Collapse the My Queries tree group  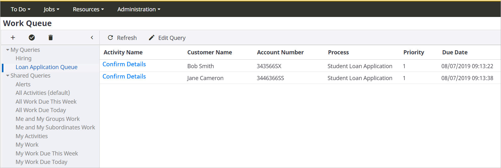pyautogui.click(x=8, y=50)
